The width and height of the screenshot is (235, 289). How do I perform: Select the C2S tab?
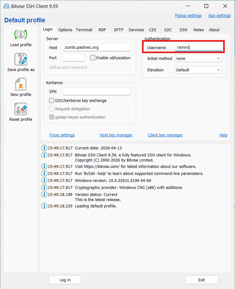[152, 30]
